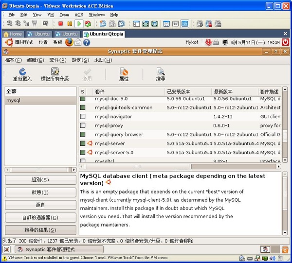
Task: Toggle the VMware sidebar view icon
Action: point(136,24)
